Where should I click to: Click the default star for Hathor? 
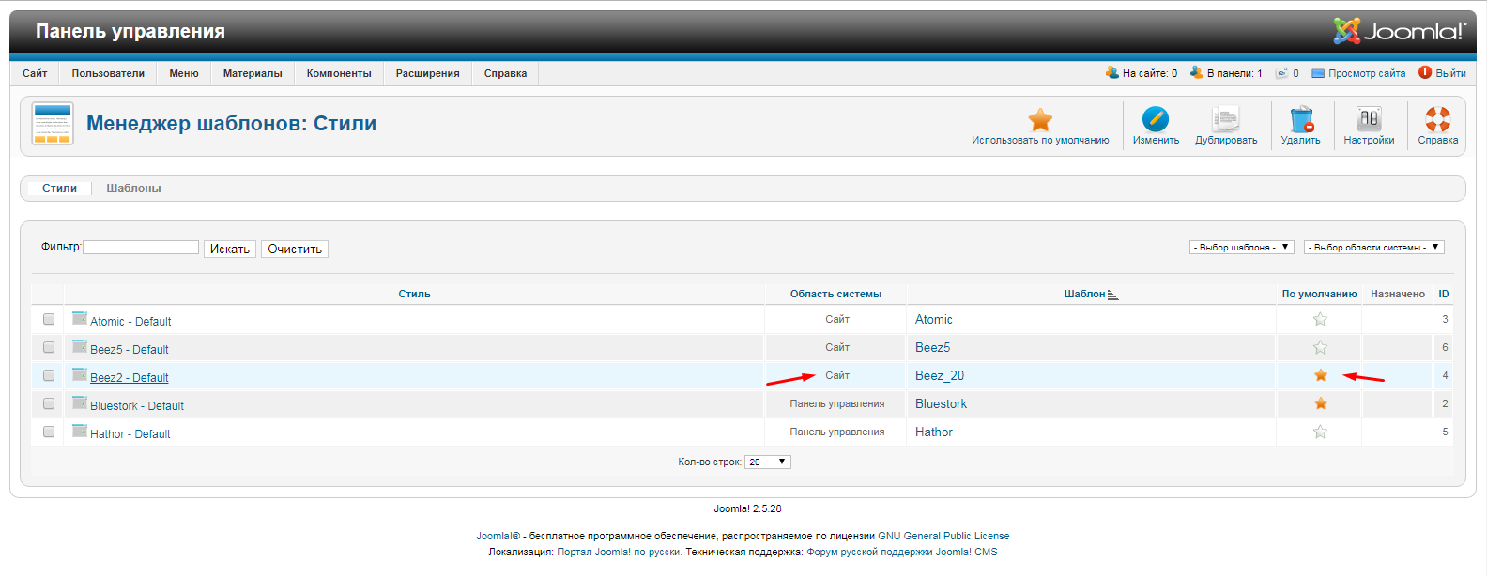1320,432
